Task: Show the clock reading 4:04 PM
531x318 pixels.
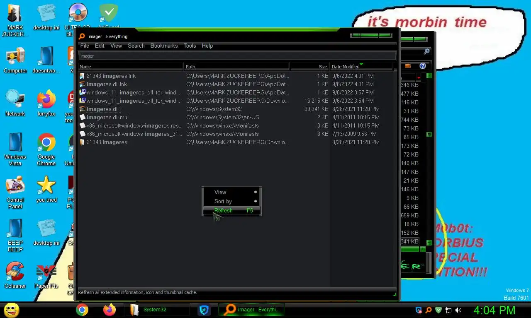Action: tap(494, 310)
